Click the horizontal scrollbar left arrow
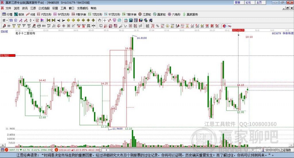 (107, 150)
